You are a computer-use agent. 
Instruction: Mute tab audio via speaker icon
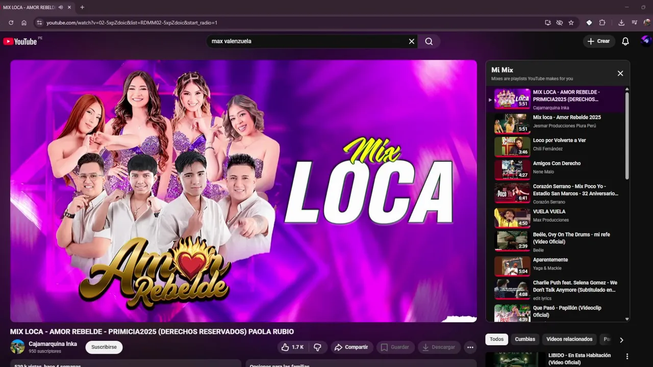[x=61, y=7]
